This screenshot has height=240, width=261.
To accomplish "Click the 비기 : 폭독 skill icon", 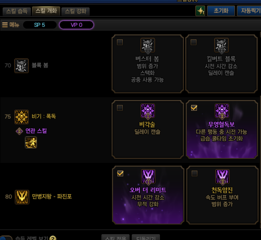I will (x=21, y=117).
